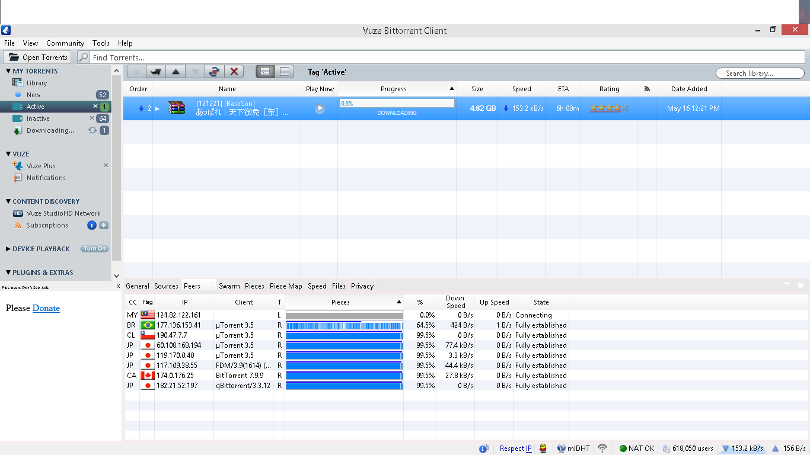Click the Start torrent toolbar icon
The height and width of the screenshot is (455, 810).
(136, 72)
